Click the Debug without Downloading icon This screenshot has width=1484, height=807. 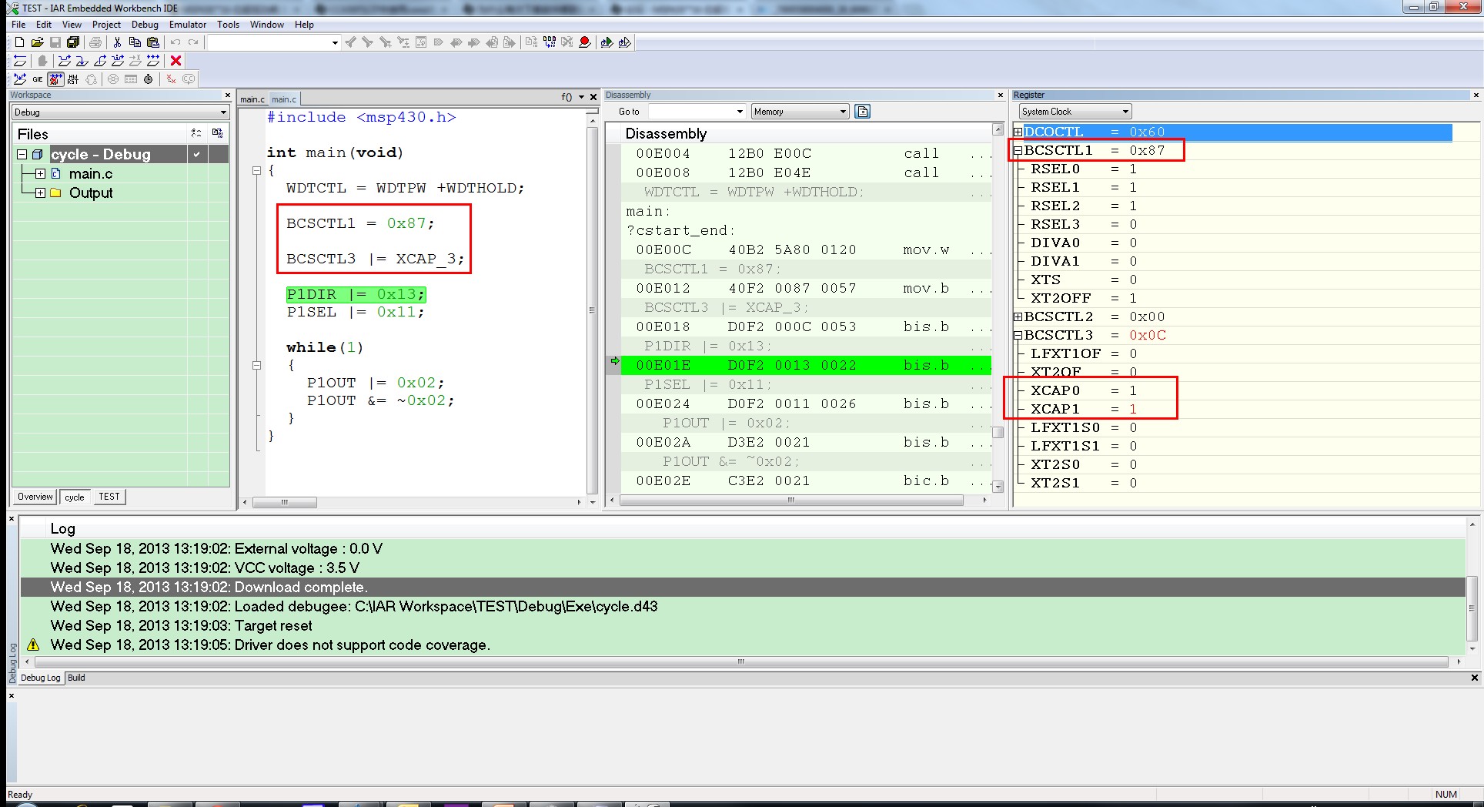coord(624,42)
